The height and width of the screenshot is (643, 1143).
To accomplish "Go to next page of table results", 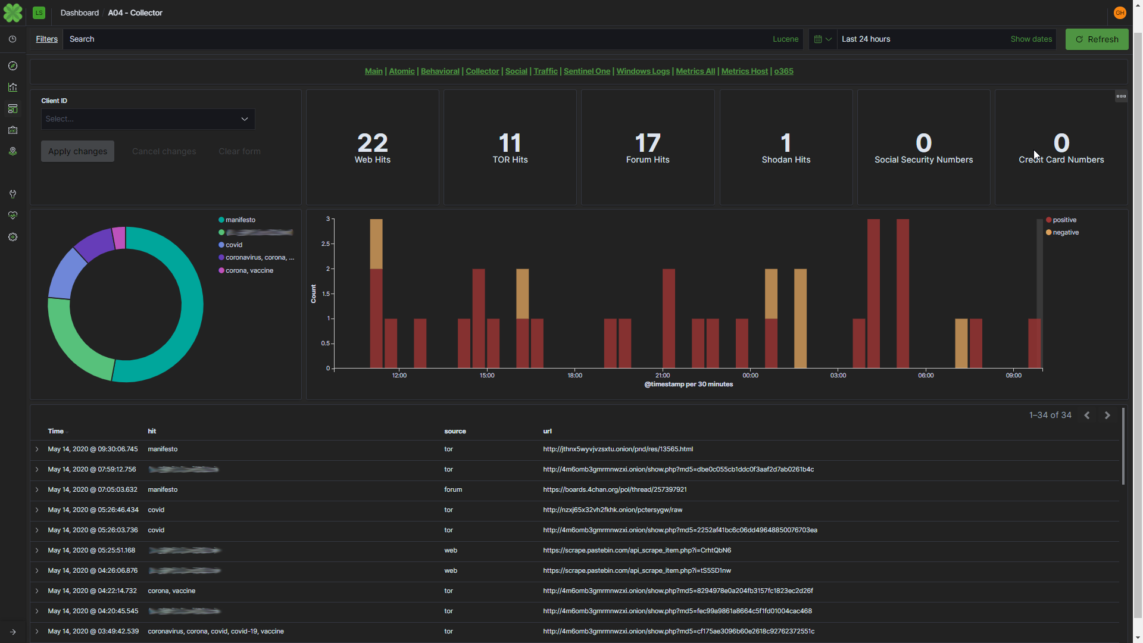I will pyautogui.click(x=1107, y=416).
